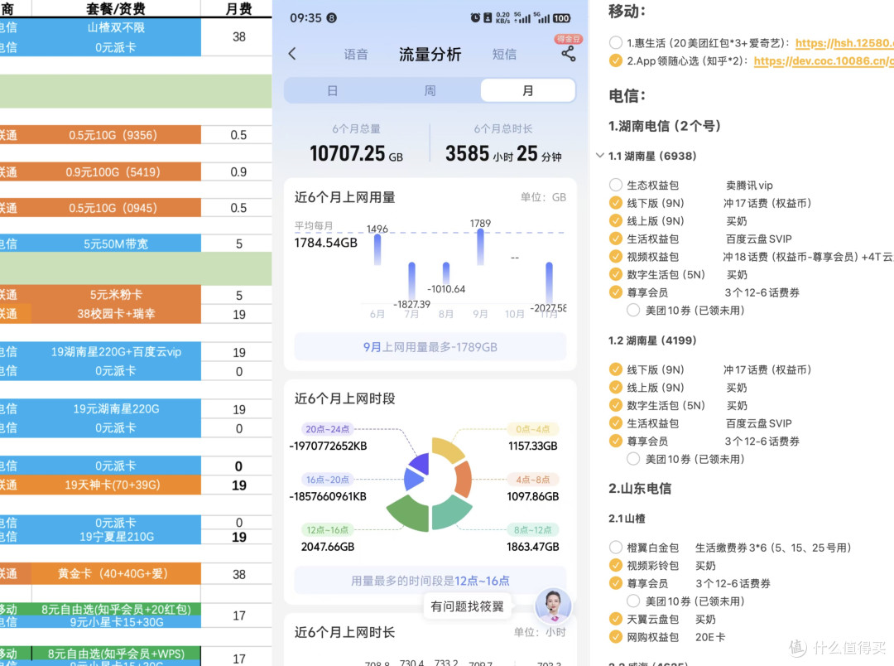The height and width of the screenshot is (666, 894).
Task: Tap the 9月上网用量最多-1789GB banner
Action: click(x=430, y=347)
